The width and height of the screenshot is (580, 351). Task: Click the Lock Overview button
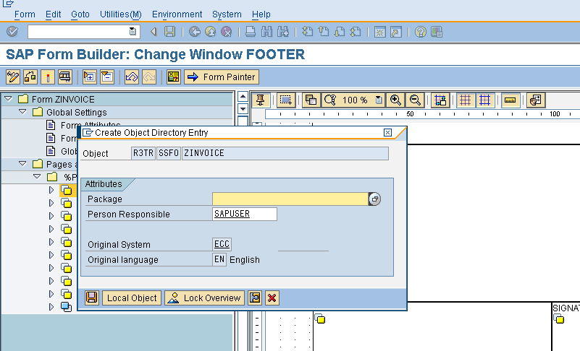click(204, 298)
